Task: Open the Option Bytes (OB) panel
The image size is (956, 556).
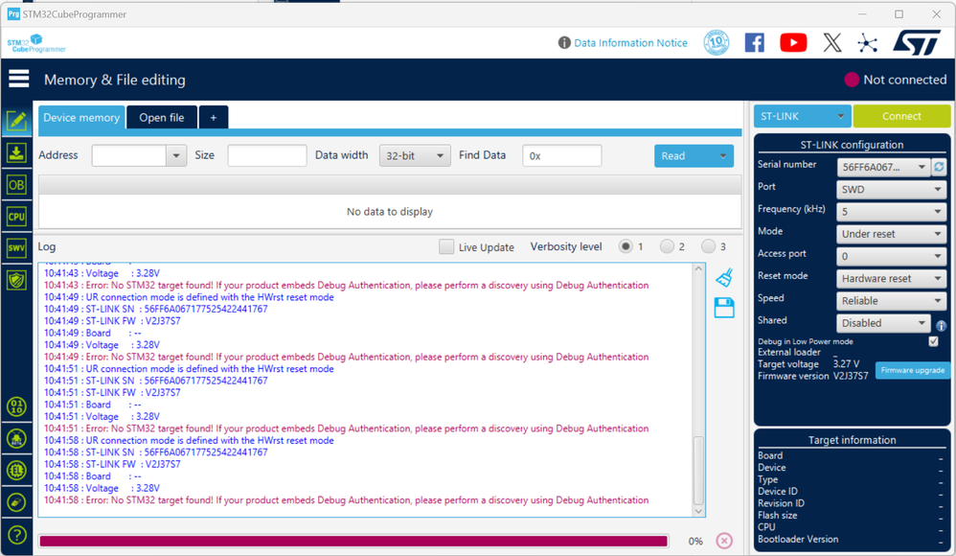Action: [x=16, y=184]
